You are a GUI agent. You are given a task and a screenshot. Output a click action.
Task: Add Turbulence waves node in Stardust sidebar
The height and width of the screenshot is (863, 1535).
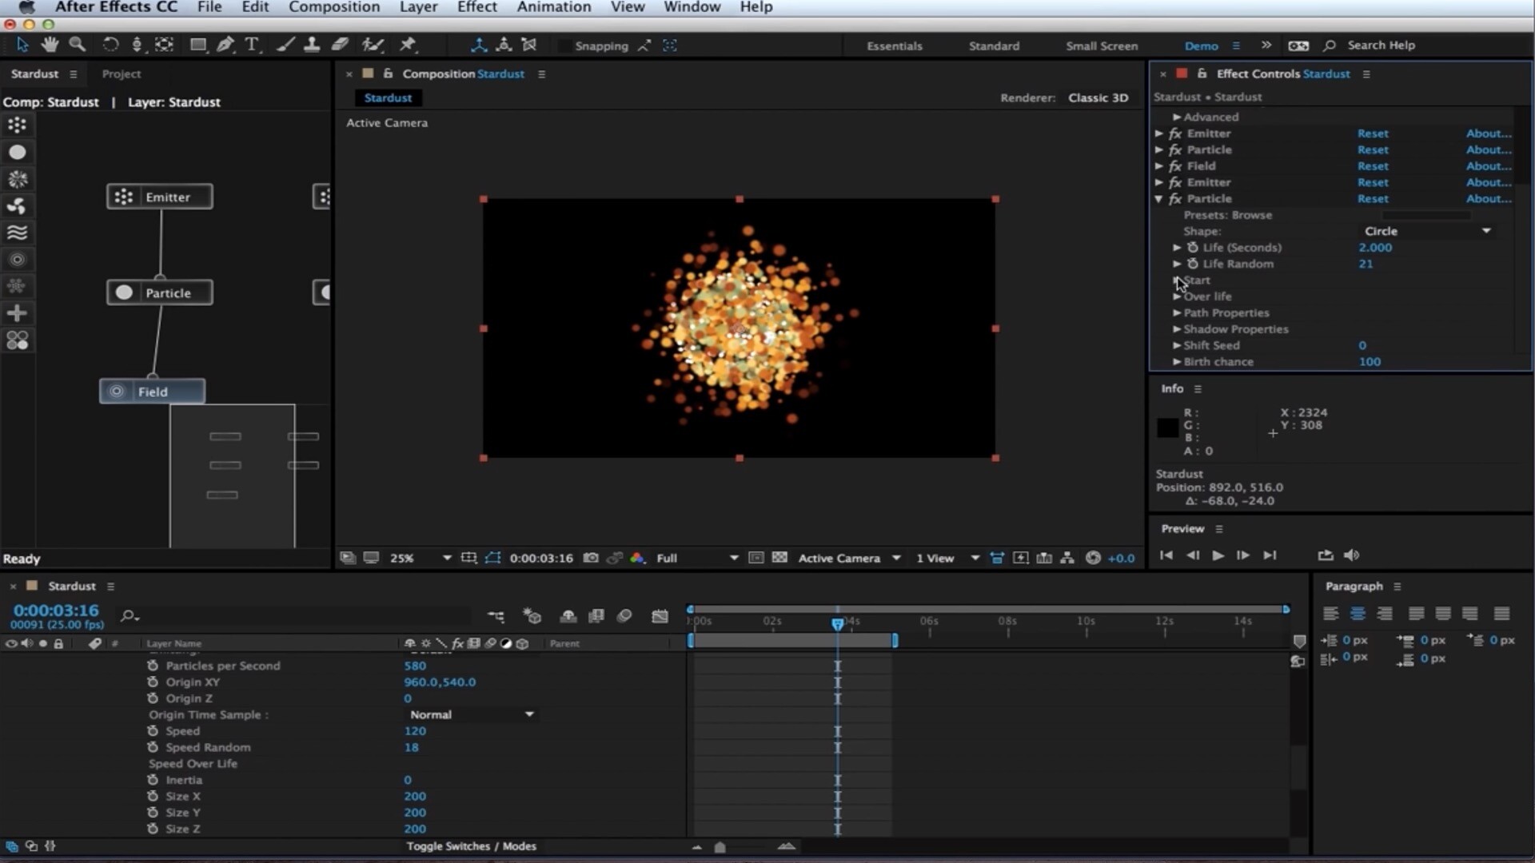[x=17, y=233]
